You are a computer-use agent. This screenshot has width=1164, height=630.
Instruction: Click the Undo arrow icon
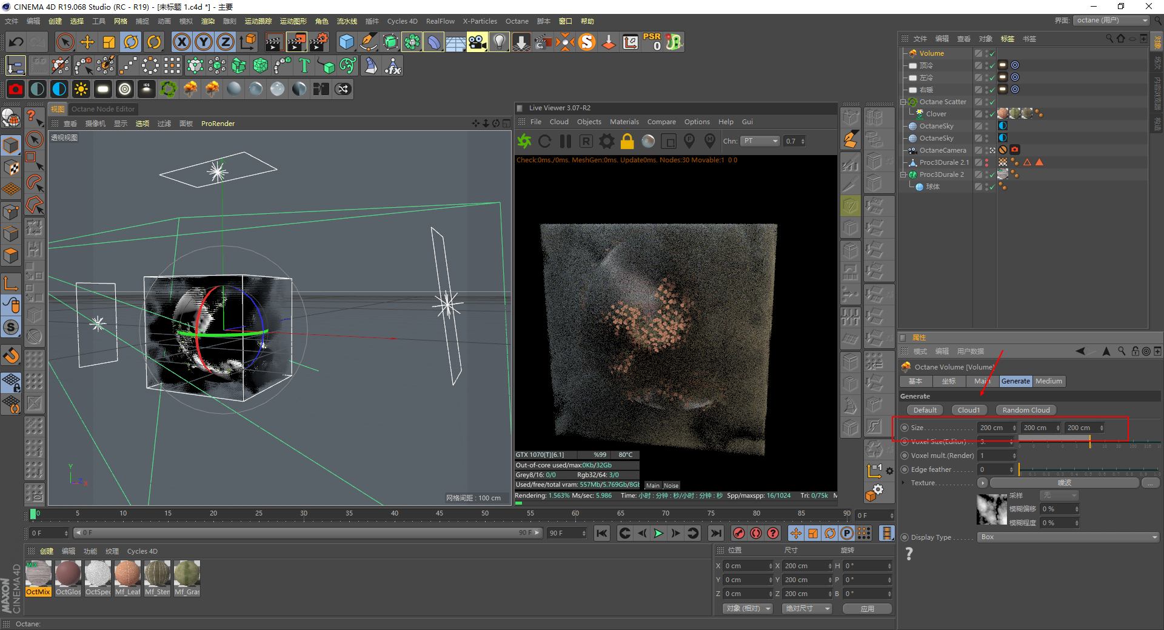(x=16, y=42)
